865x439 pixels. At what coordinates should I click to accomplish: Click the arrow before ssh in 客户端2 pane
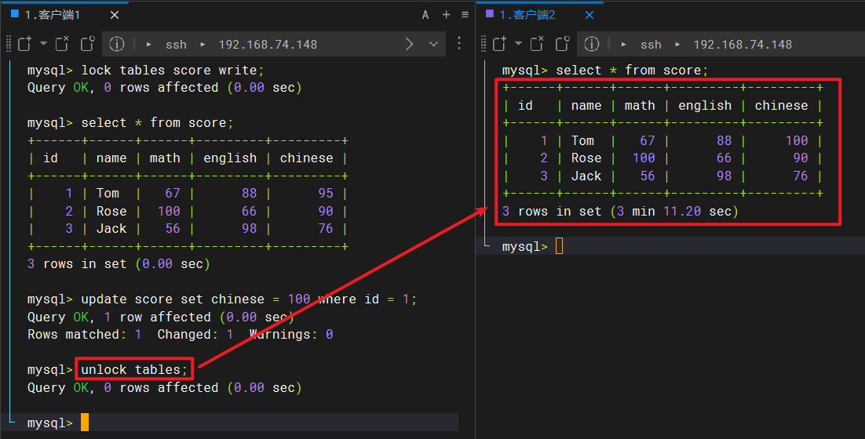click(624, 45)
